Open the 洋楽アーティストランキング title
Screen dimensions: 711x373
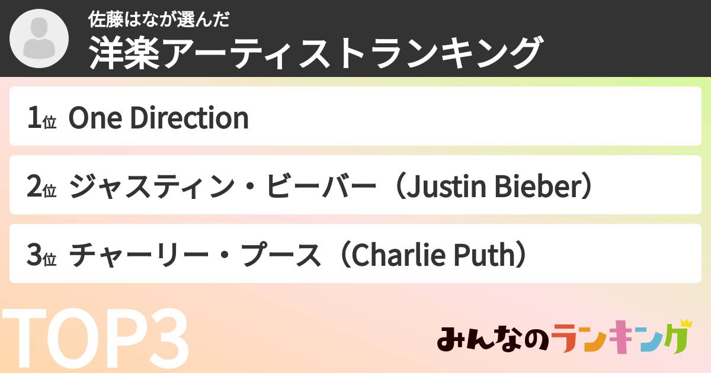tap(315, 53)
